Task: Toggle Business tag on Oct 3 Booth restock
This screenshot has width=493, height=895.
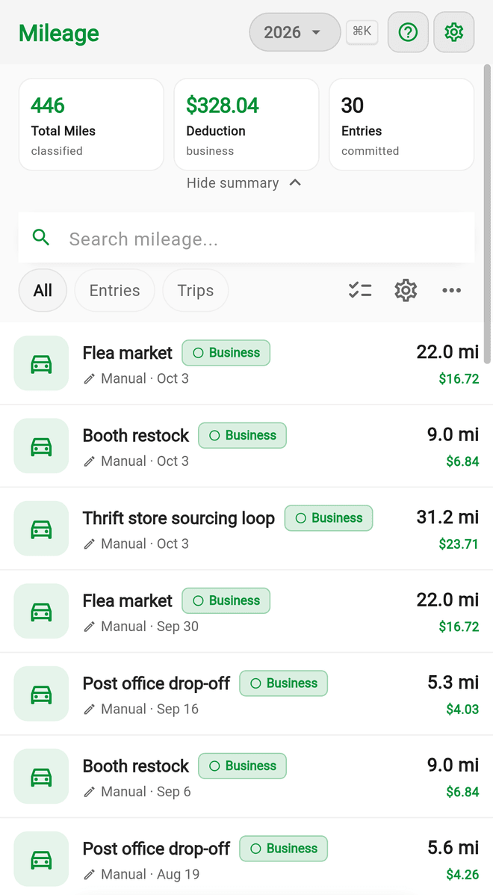Action: pos(242,435)
